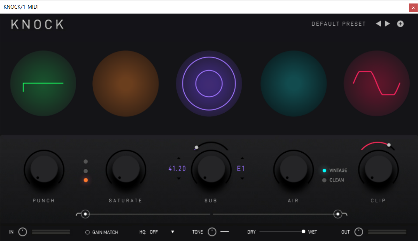Click the Punch knob
Screen dimensions: 418x241
[44, 170]
